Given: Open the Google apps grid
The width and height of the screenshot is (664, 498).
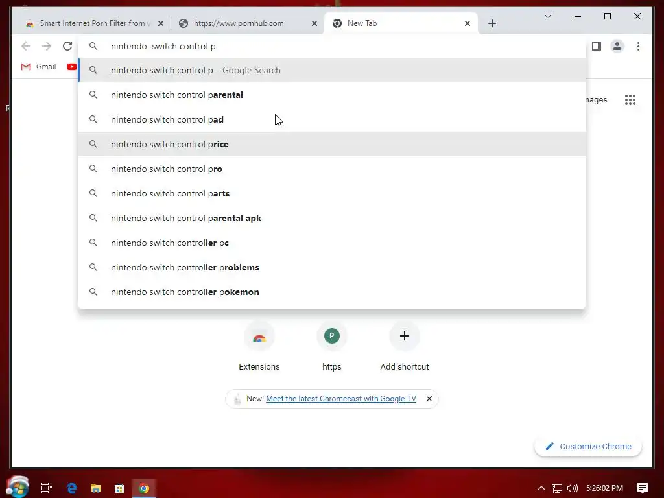Looking at the screenshot, I should [x=630, y=100].
